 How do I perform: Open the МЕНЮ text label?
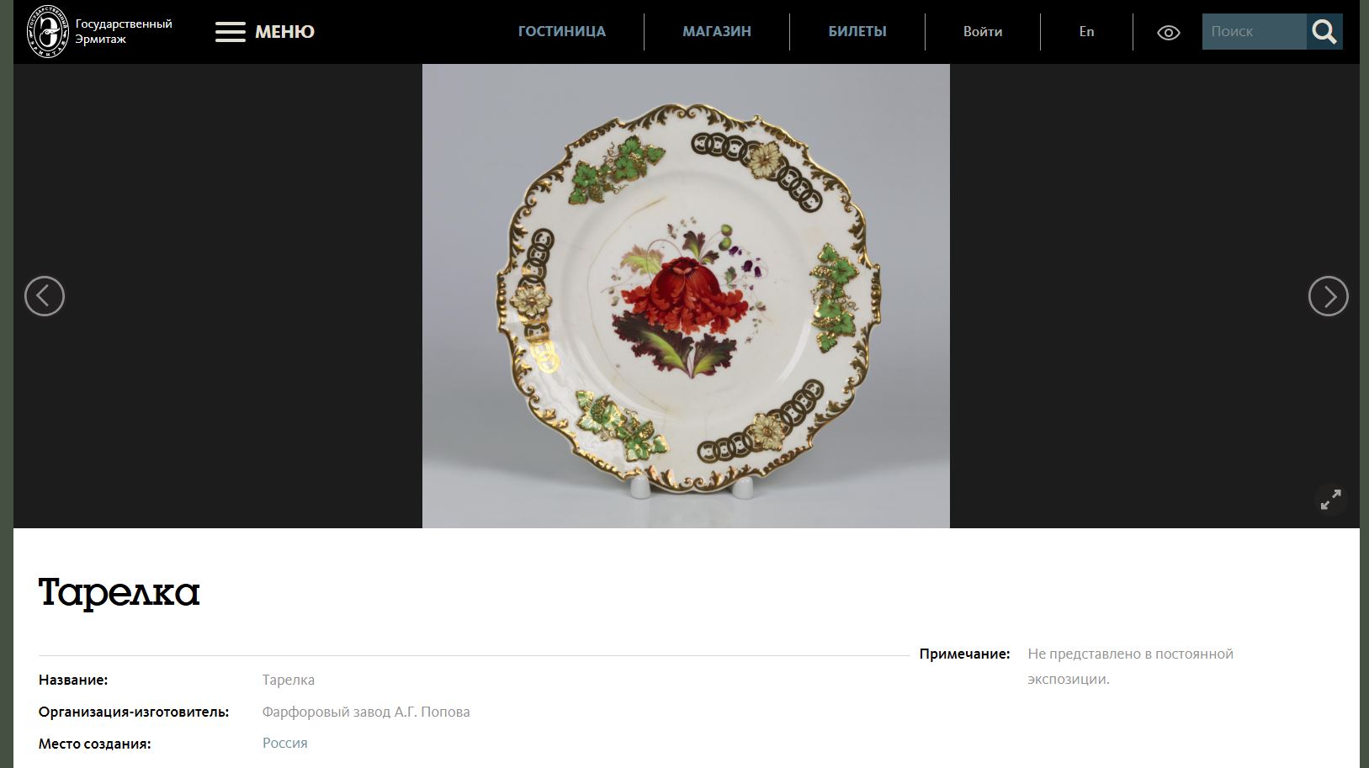click(285, 32)
